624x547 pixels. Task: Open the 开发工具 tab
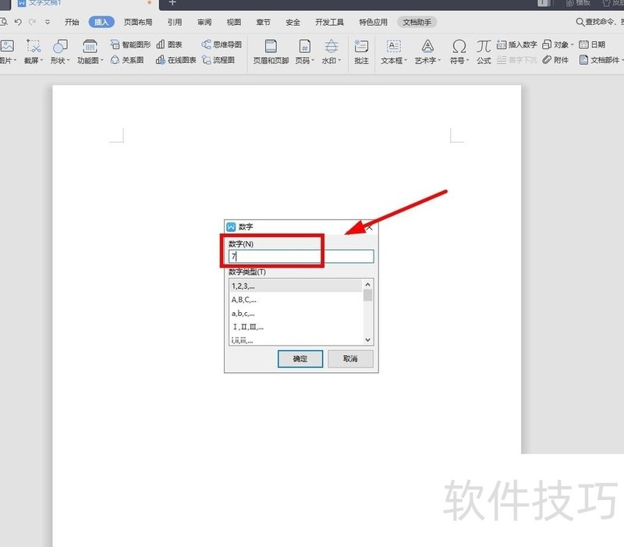tap(329, 23)
